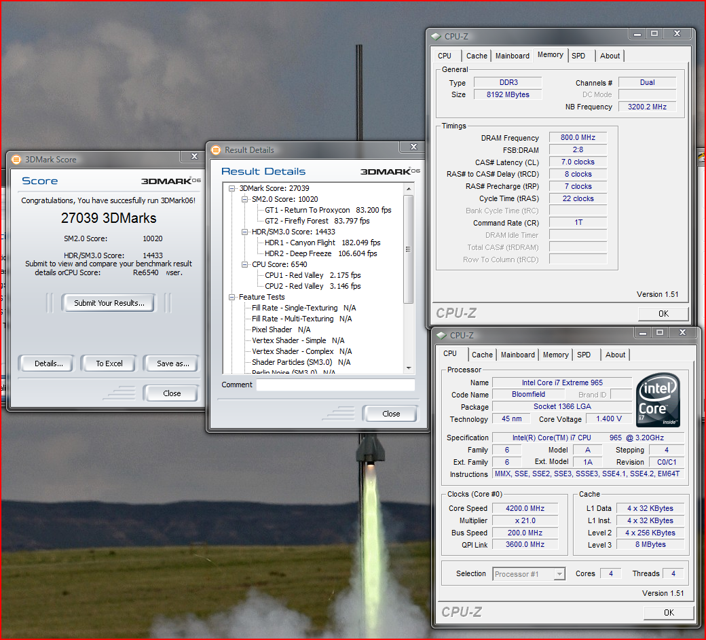Viewport: 706px width, 640px height.
Task: Select Shader Particles (SM3.0) row
Action: (x=301, y=362)
